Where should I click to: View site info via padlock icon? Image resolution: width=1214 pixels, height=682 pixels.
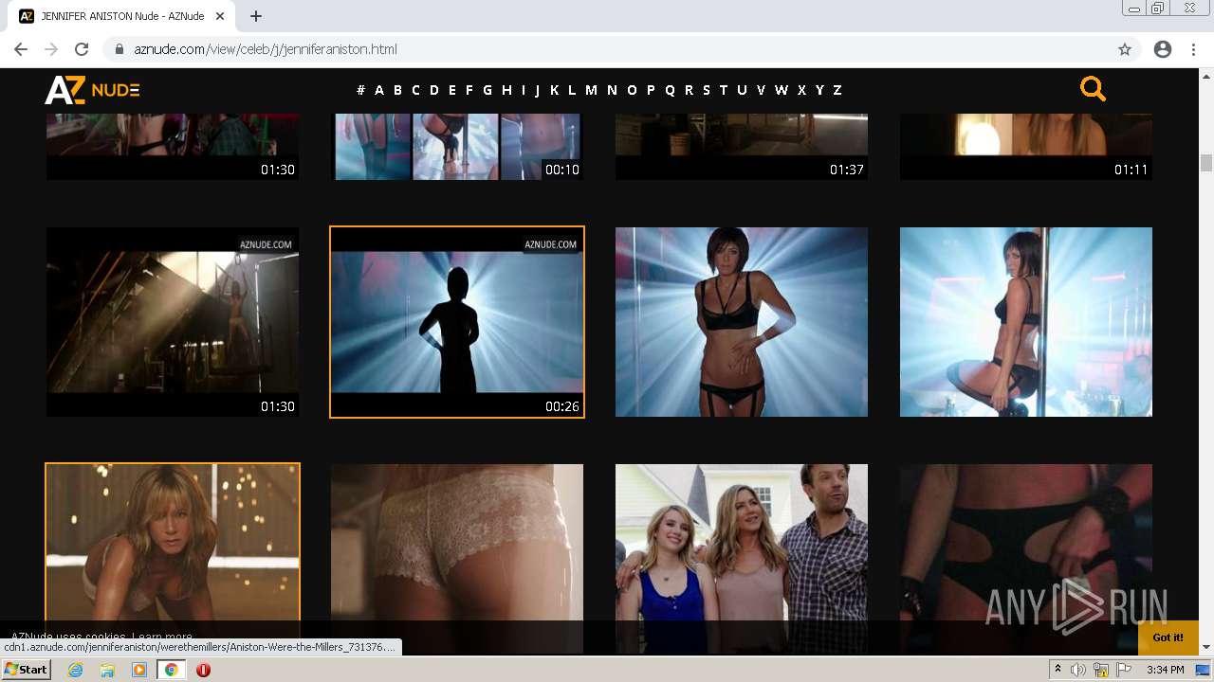coord(120,49)
